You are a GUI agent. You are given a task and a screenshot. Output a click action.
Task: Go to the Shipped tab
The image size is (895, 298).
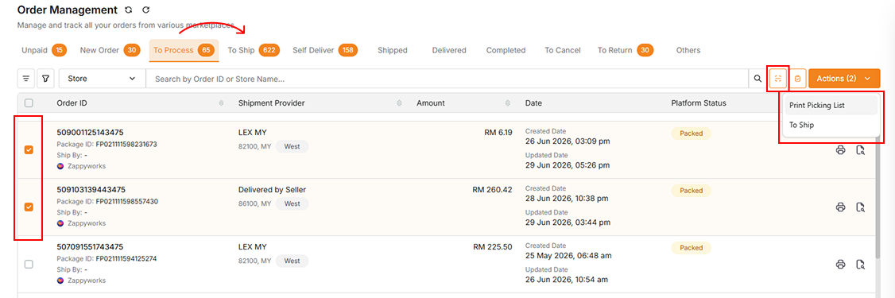pyautogui.click(x=392, y=50)
